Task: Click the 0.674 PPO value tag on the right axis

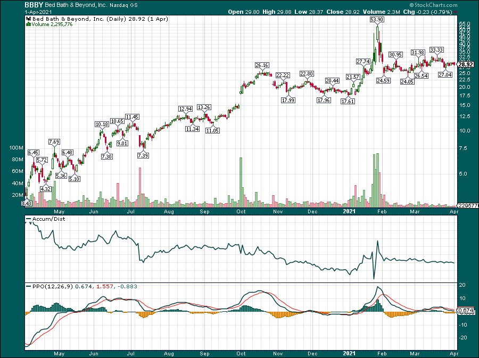Action: [x=466, y=311]
